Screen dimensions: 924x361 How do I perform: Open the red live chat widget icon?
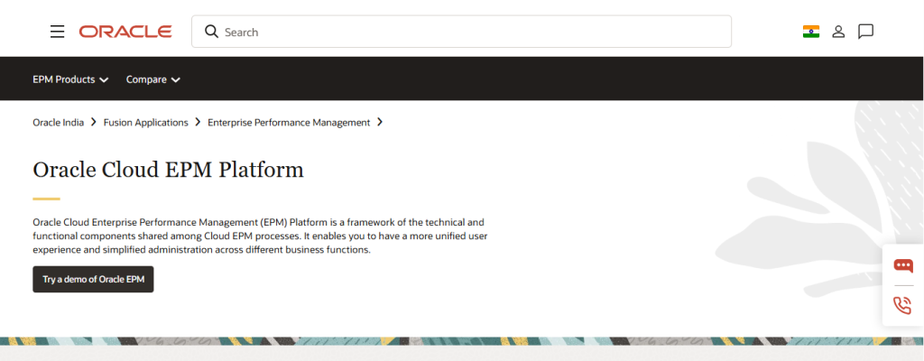[x=902, y=265]
